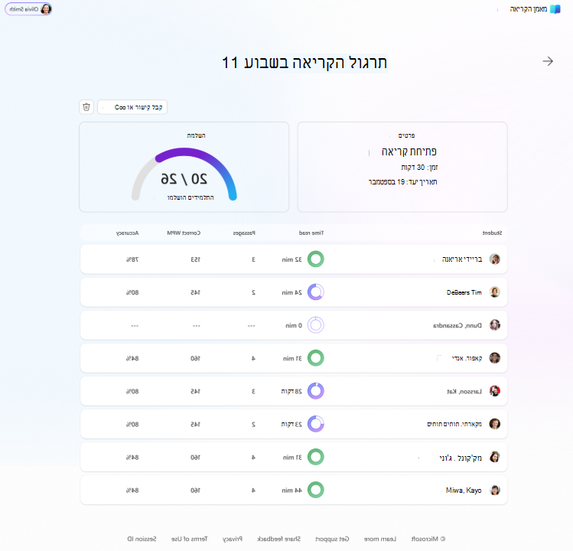This screenshot has width=573, height=551.
Task: Click Dunn Cassandra's 0 min progress ring
Action: click(x=316, y=325)
